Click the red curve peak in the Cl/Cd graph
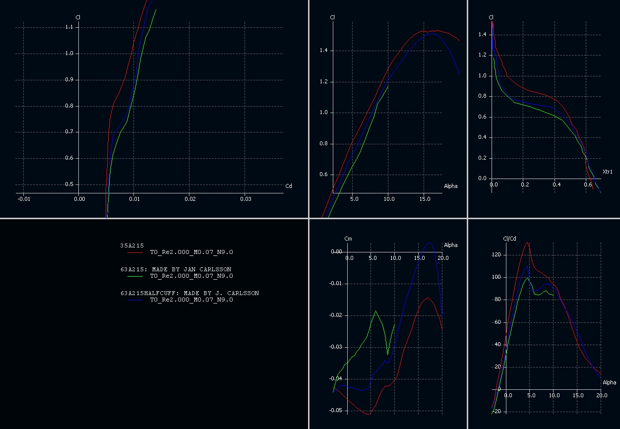The width and height of the screenshot is (620, 429). pyautogui.click(x=528, y=243)
